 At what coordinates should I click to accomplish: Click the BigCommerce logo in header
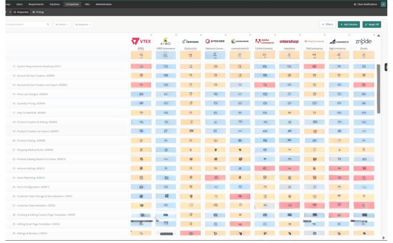[x=339, y=42]
